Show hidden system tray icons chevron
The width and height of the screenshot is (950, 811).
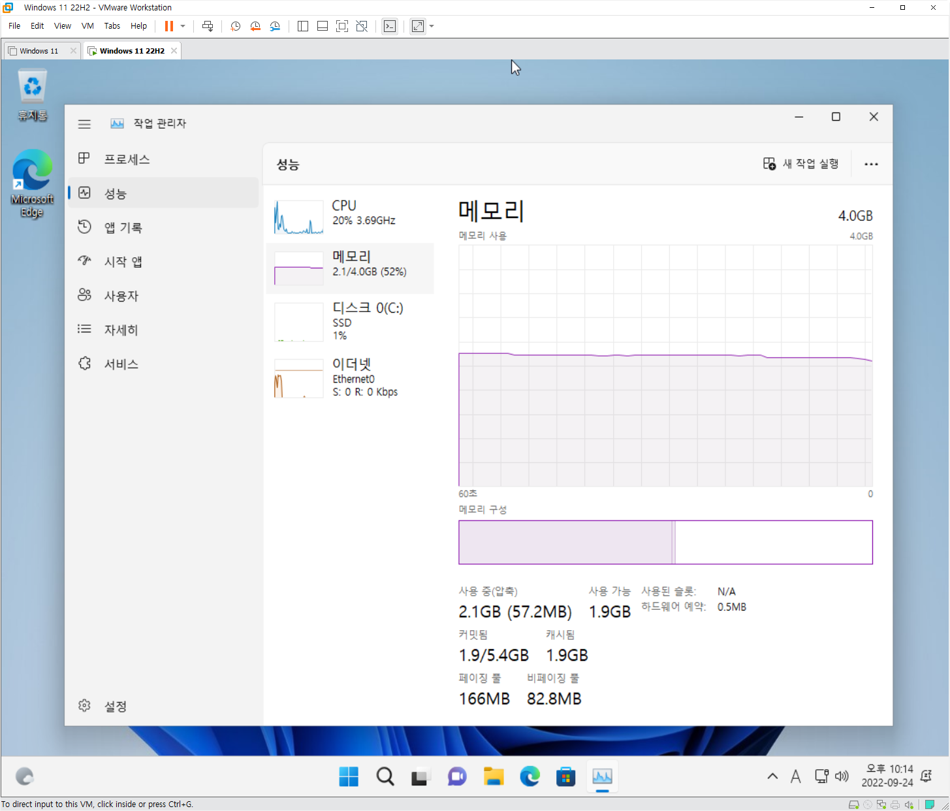[772, 776]
